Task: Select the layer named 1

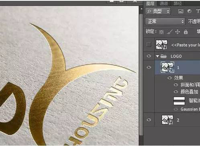Action: coord(178,68)
